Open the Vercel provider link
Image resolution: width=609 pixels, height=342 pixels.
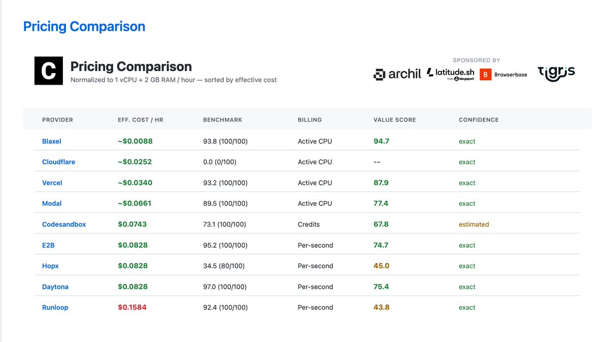coord(52,183)
